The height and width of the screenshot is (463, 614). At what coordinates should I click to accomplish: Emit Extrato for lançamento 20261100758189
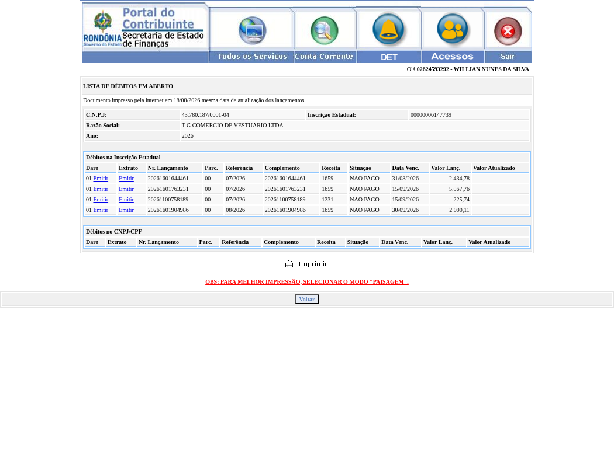[x=126, y=200]
